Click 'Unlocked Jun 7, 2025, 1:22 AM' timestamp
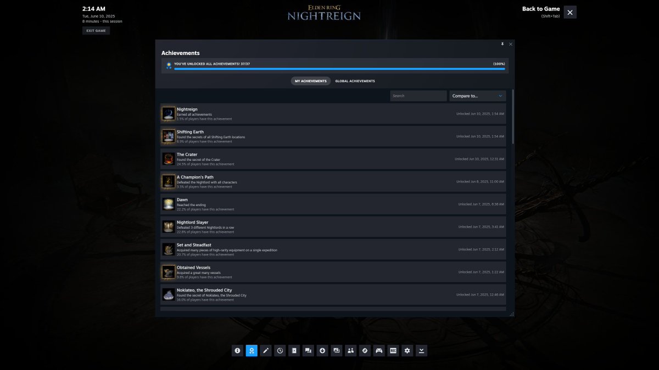 tap(481, 272)
